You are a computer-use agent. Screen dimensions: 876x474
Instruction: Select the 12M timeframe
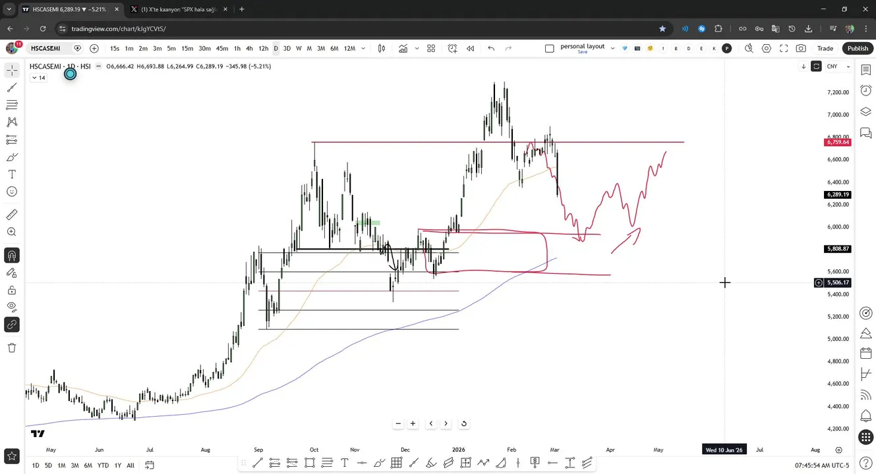tap(349, 48)
